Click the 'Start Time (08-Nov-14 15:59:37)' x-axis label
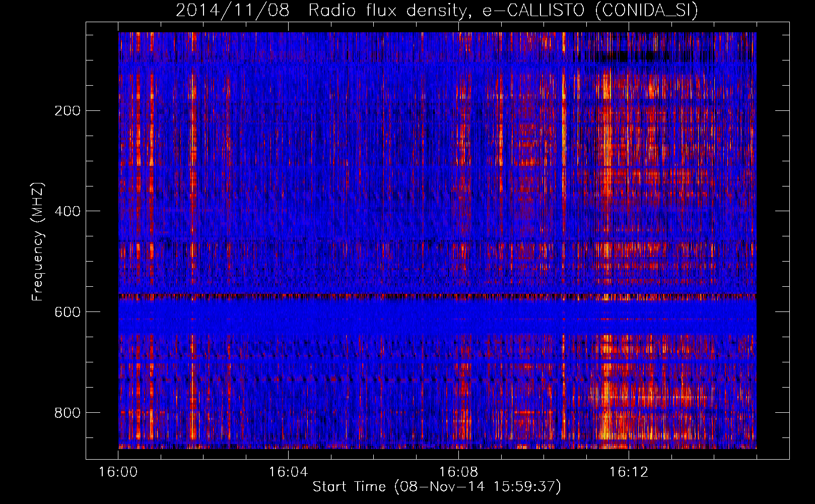Image resolution: width=815 pixels, height=504 pixels. (x=437, y=487)
